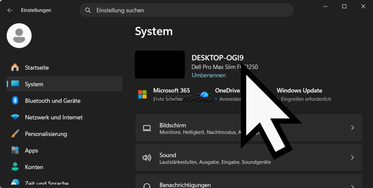
Task: Open Netzwerk und Internet settings
Action: pyautogui.click(x=64, y=117)
